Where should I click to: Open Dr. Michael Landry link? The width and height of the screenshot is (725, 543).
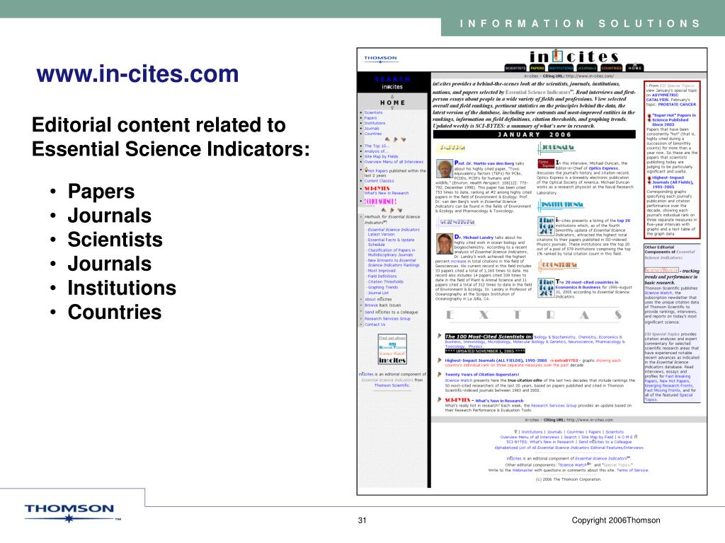pos(474,238)
